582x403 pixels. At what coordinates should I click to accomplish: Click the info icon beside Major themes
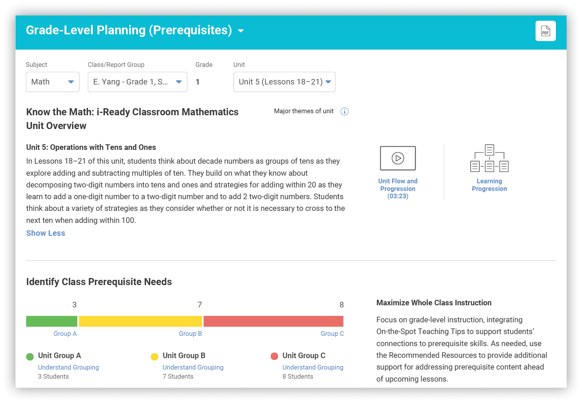pyautogui.click(x=344, y=111)
